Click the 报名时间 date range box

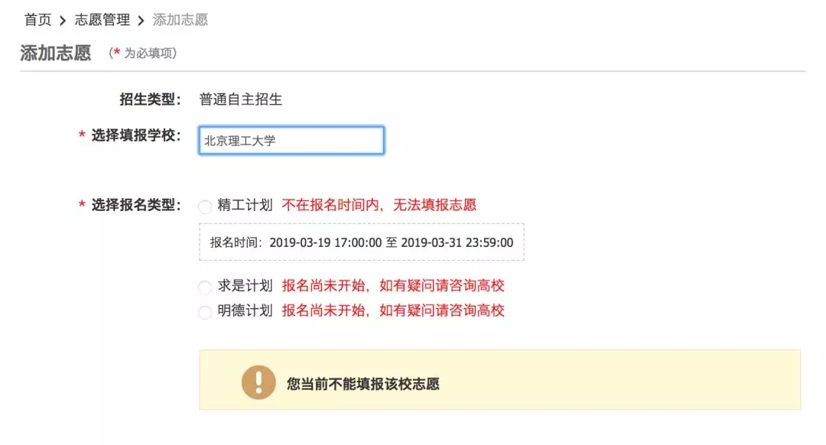click(362, 242)
